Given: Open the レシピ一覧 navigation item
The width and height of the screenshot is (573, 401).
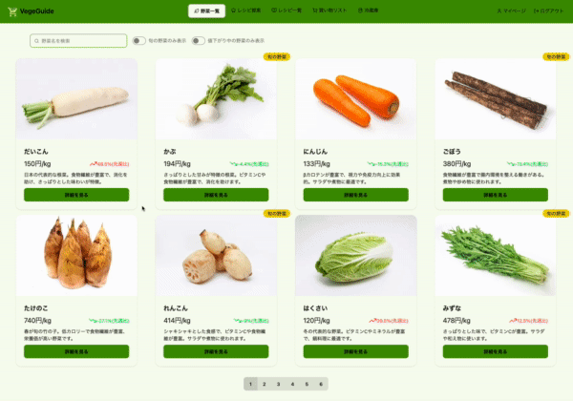Looking at the screenshot, I should (x=286, y=11).
